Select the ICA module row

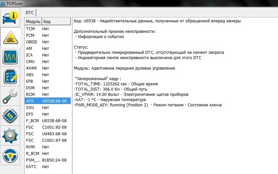pyautogui.click(x=47, y=55)
